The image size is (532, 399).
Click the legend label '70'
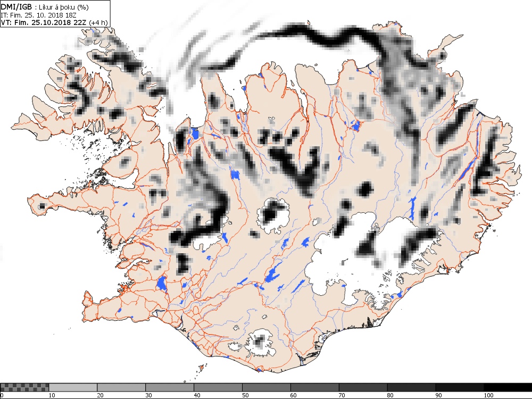tap(342, 395)
